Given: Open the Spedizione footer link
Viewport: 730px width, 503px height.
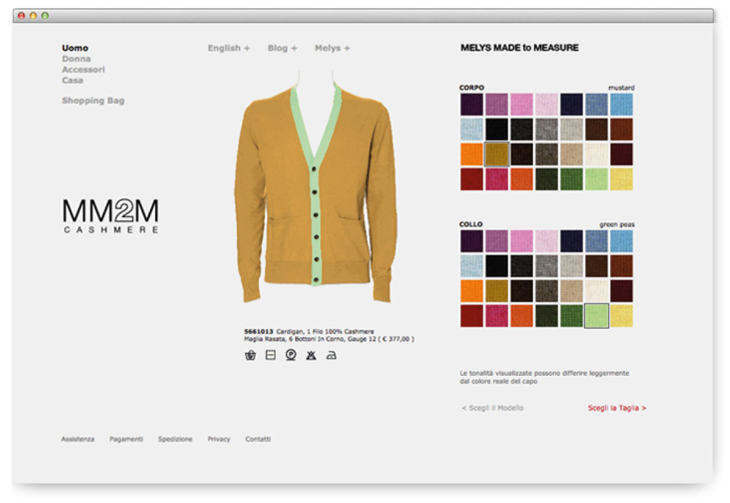Looking at the screenshot, I should click(x=175, y=439).
